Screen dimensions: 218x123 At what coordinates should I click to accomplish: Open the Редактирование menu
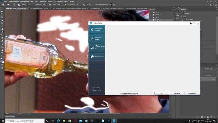[x=14, y=1]
